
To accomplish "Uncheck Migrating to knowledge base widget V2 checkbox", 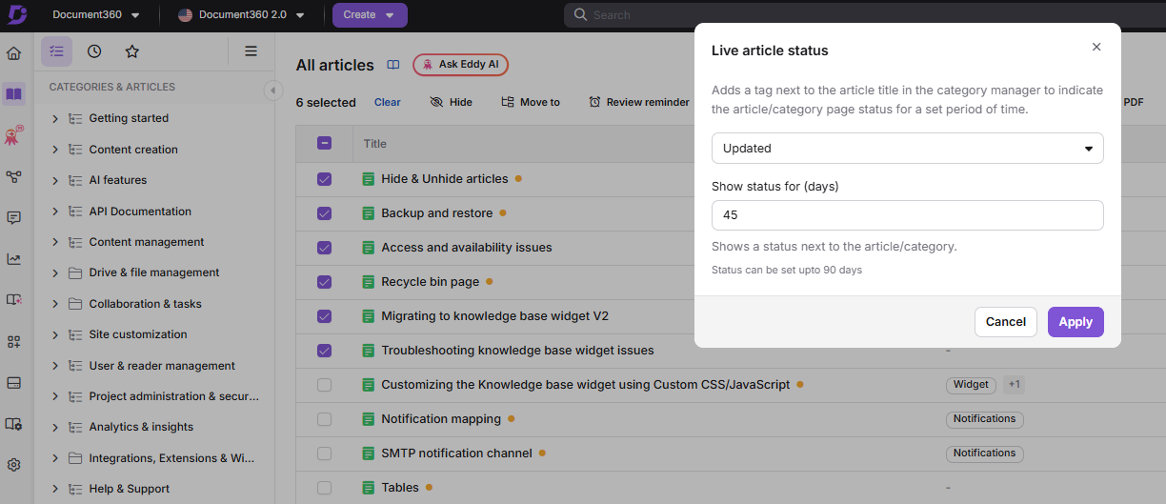I will 324,316.
